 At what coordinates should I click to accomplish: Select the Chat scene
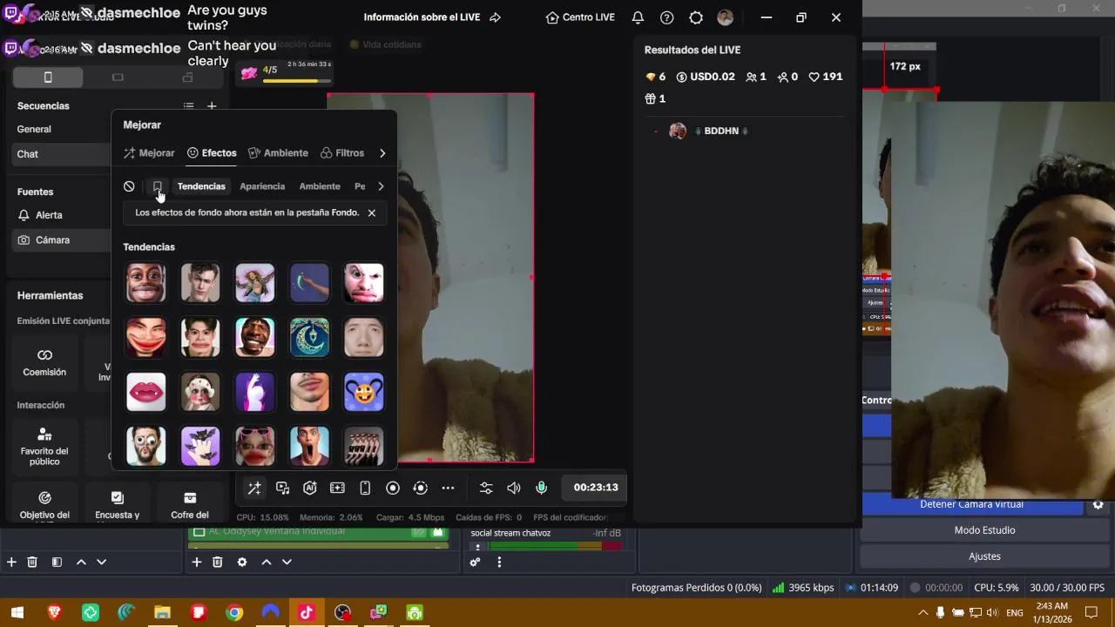point(63,154)
